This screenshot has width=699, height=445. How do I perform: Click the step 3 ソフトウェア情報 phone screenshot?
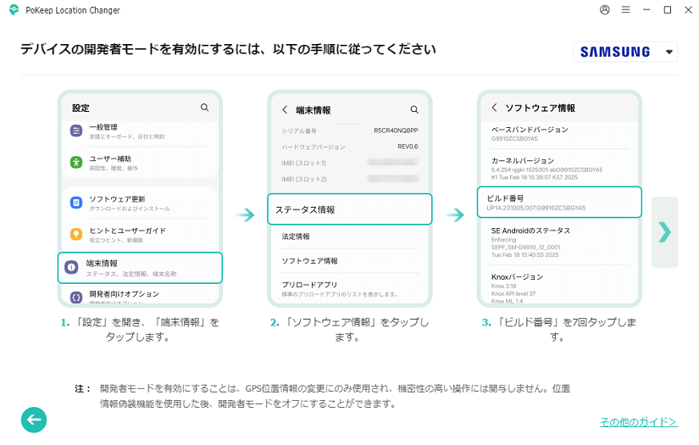pos(559,198)
